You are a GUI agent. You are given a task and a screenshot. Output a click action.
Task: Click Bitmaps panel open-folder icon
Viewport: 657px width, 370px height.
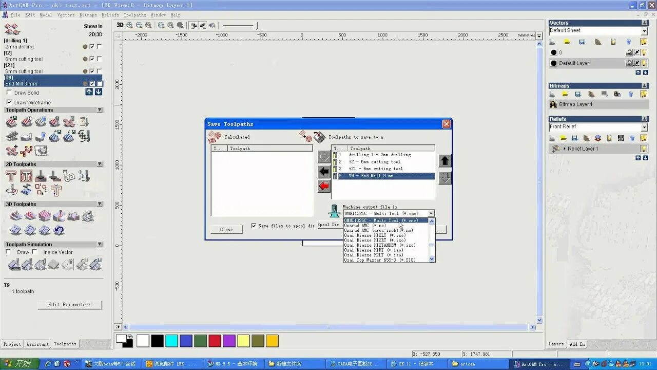pos(565,94)
